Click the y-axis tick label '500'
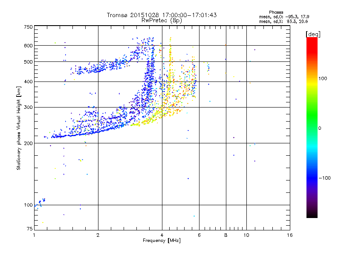341x256 pixels. tap(28, 62)
